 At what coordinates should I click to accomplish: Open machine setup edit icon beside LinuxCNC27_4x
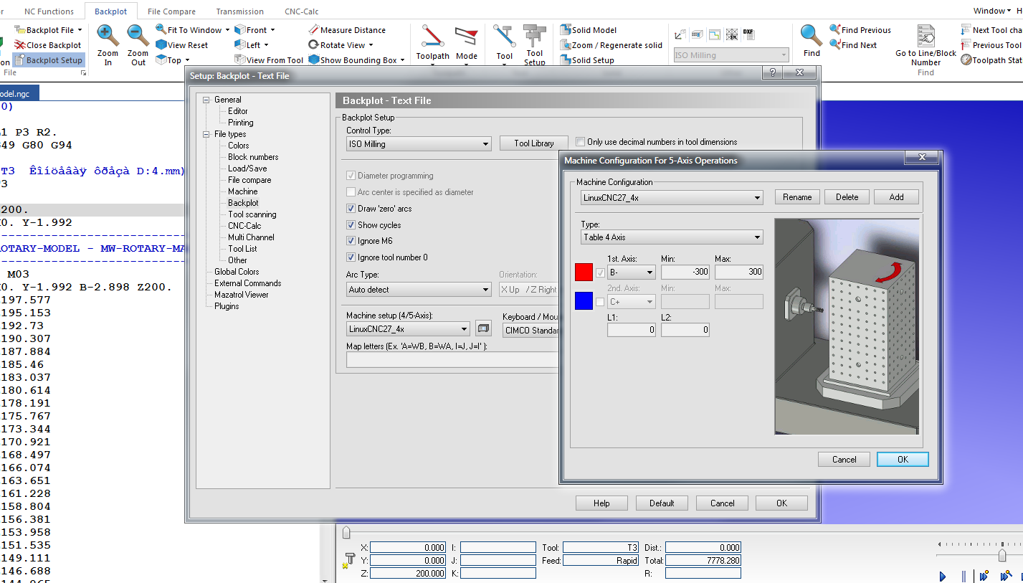pos(483,328)
